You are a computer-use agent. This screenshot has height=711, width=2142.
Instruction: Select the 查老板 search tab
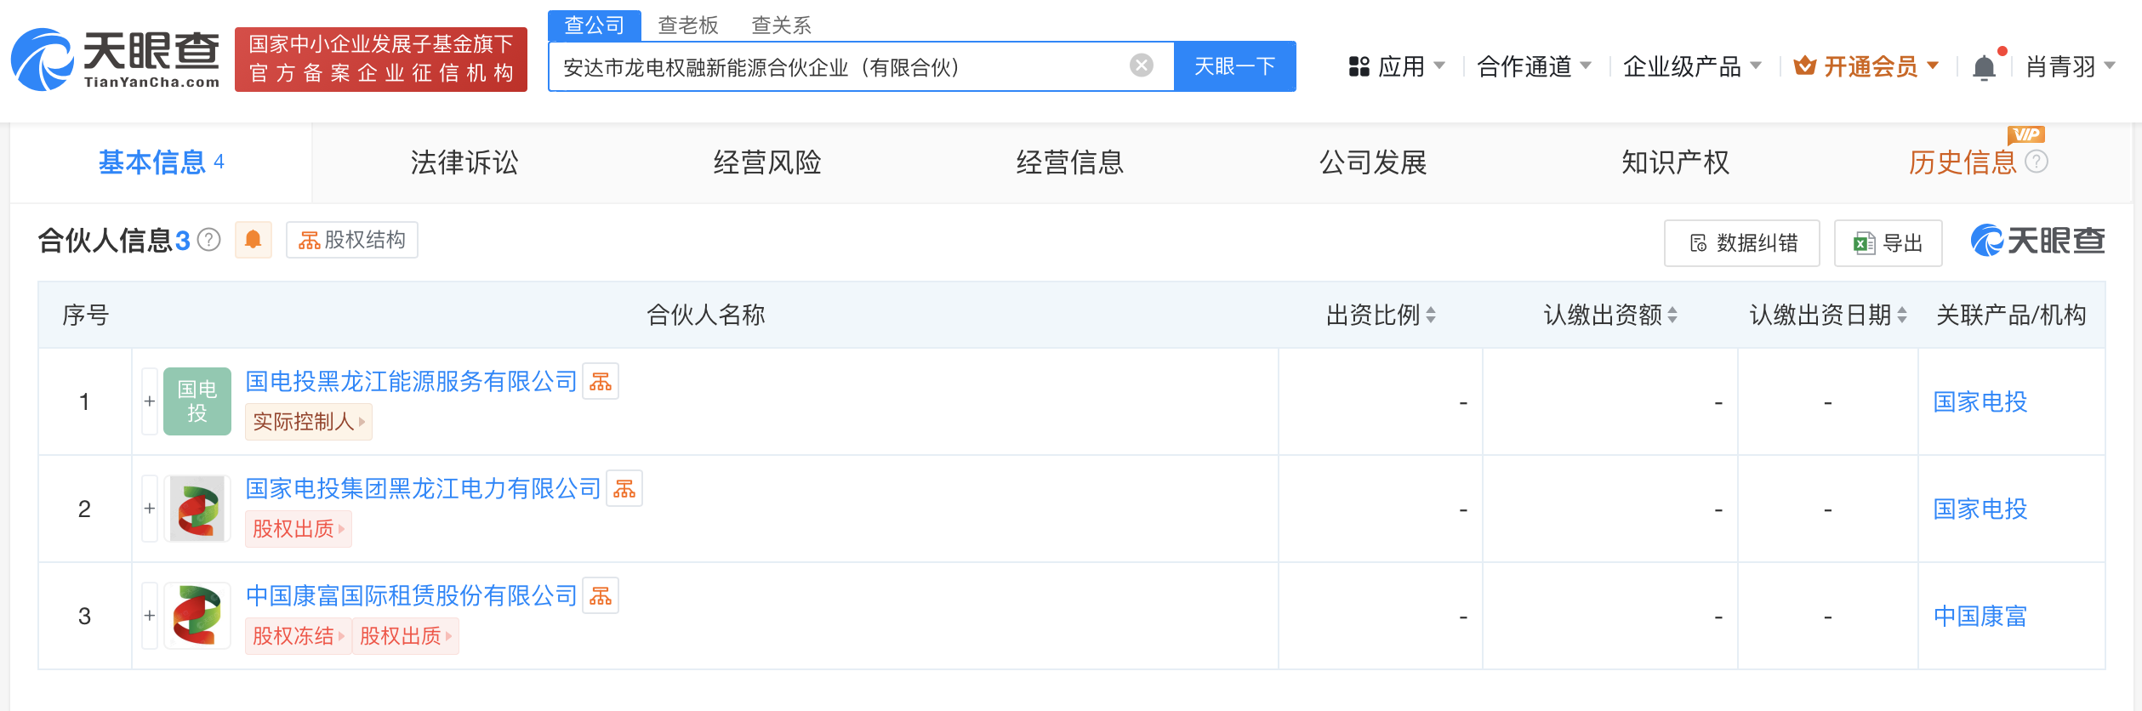(x=687, y=26)
